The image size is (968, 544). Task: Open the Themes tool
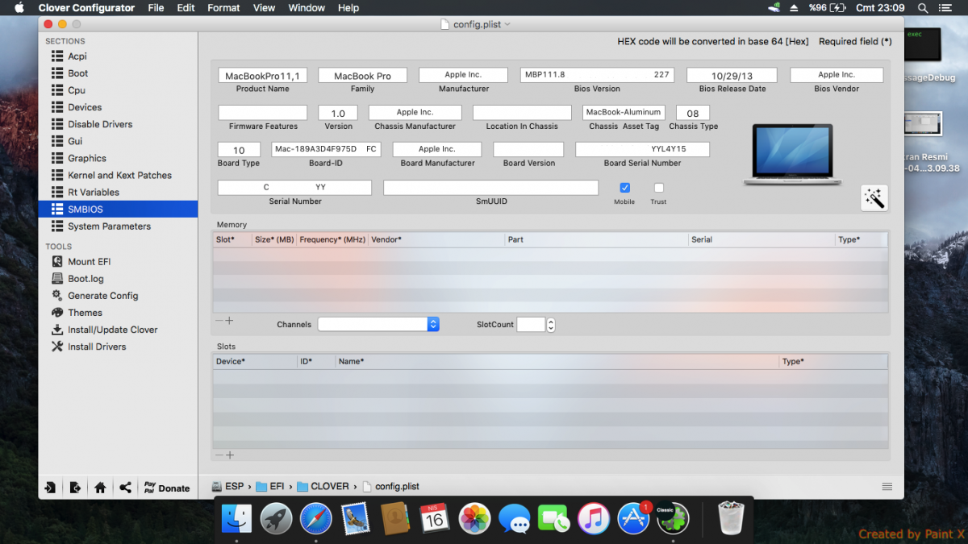point(85,313)
